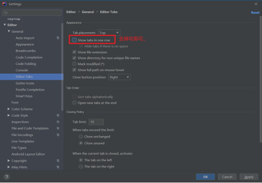Click the copy icon beside Auto Import
262x183 pixels.
coord(58,38)
